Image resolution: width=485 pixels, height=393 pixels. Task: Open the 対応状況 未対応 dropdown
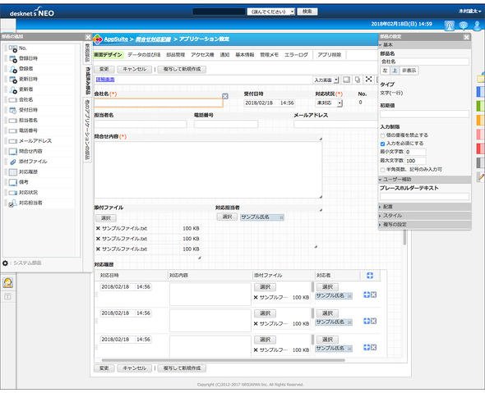pos(329,103)
